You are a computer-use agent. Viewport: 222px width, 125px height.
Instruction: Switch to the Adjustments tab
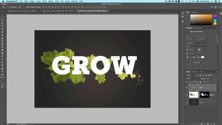198,28
